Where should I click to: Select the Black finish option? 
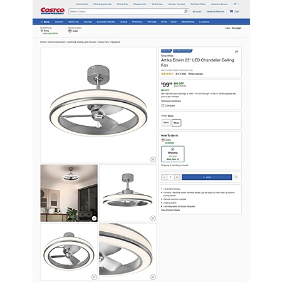166,123
